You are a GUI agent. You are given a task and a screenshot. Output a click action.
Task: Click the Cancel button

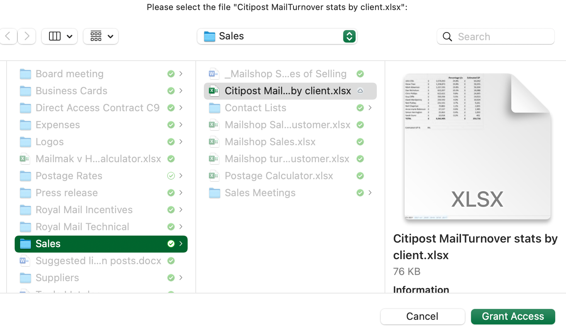422,316
